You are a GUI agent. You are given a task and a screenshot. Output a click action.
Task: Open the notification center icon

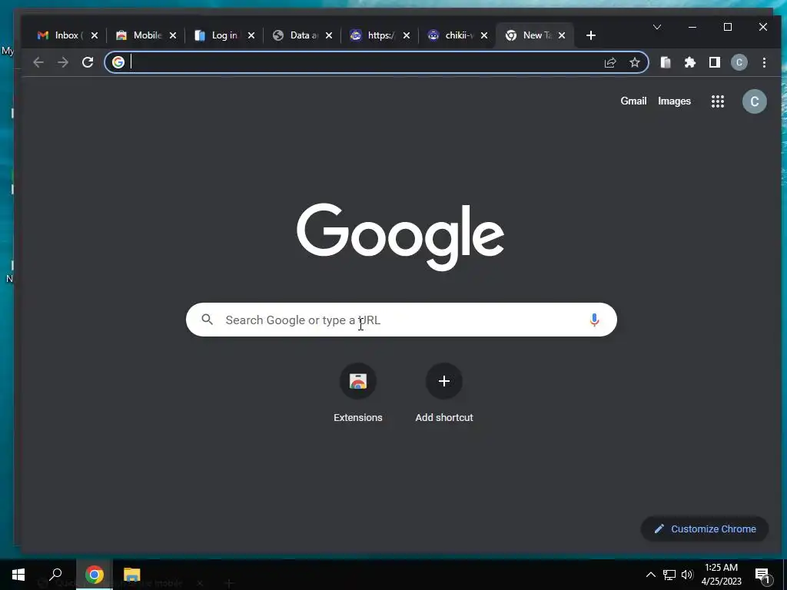(762, 575)
